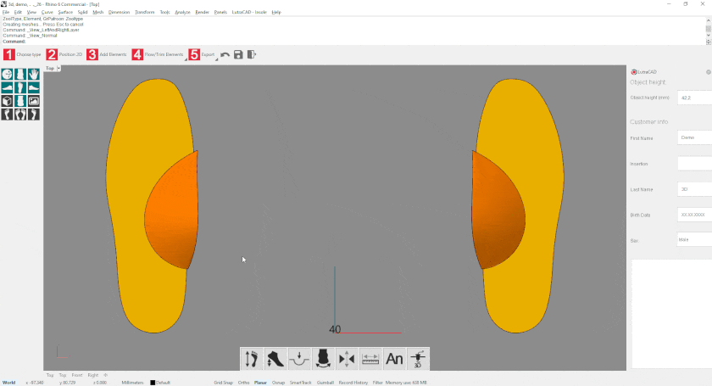Click the Object height (mm) input field
The image size is (712, 386).
click(x=694, y=98)
